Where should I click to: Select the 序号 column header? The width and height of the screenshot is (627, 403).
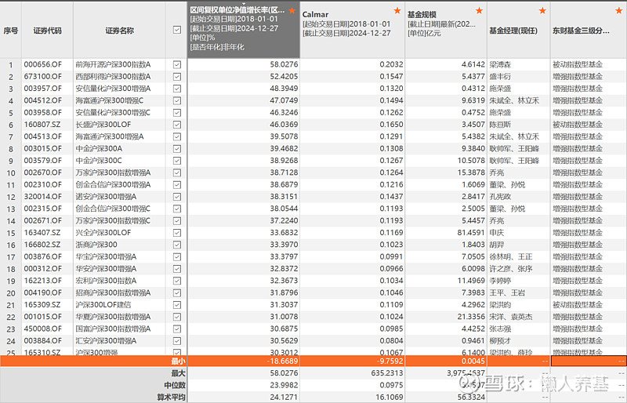pyautogui.click(x=11, y=30)
